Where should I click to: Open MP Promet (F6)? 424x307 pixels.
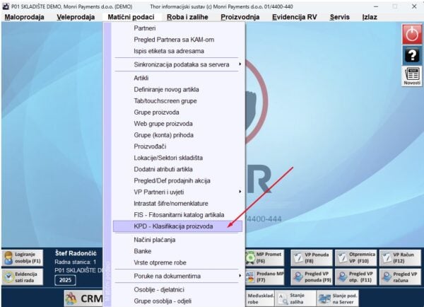pyautogui.click(x=265, y=257)
